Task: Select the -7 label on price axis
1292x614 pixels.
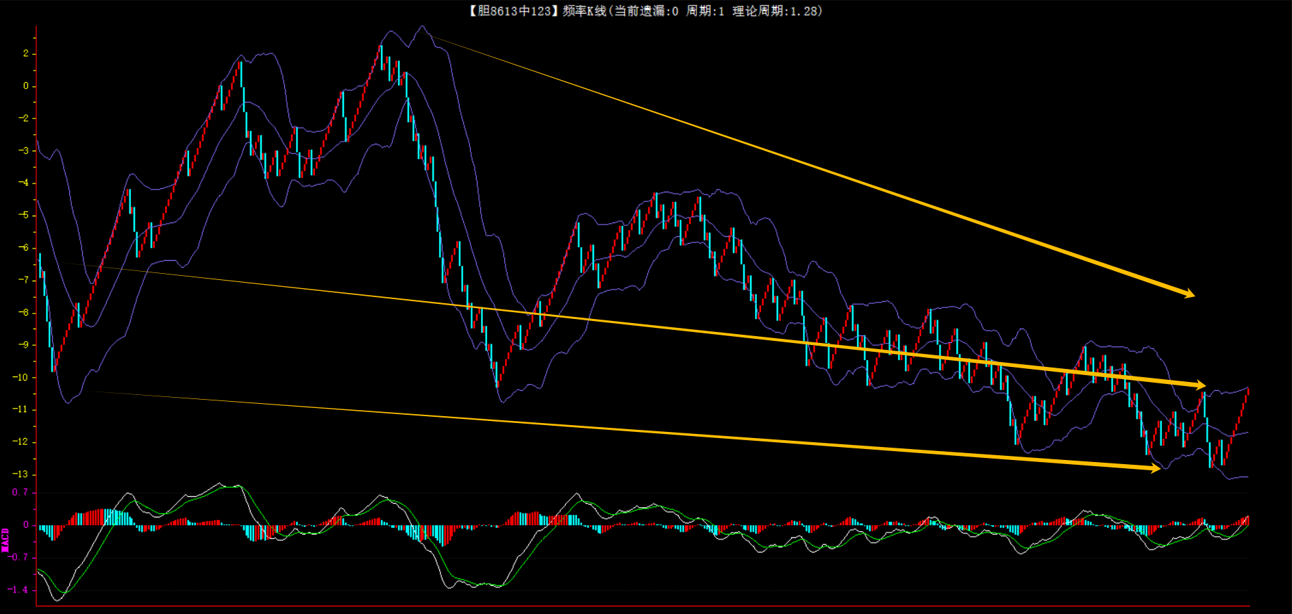Action: 23,280
